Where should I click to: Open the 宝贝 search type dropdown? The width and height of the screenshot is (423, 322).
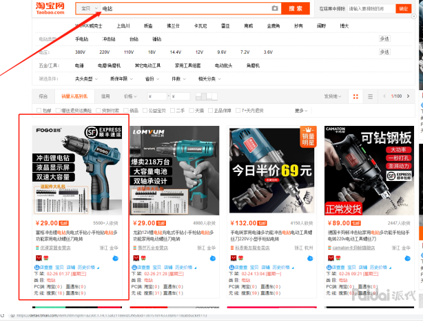pyautogui.click(x=89, y=9)
